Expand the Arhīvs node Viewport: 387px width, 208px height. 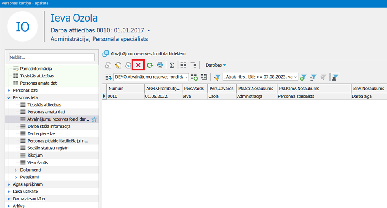(x=9, y=206)
